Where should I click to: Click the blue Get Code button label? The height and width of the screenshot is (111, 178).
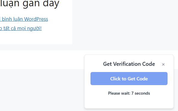coord(129,79)
